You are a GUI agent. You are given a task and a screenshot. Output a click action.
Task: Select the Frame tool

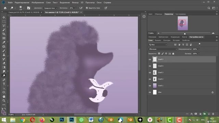4,38
